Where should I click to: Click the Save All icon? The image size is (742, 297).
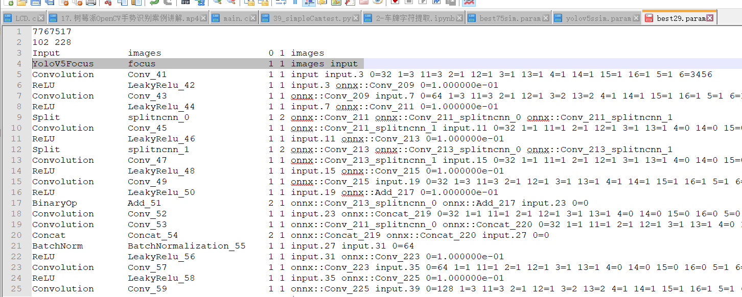click(x=49, y=3)
